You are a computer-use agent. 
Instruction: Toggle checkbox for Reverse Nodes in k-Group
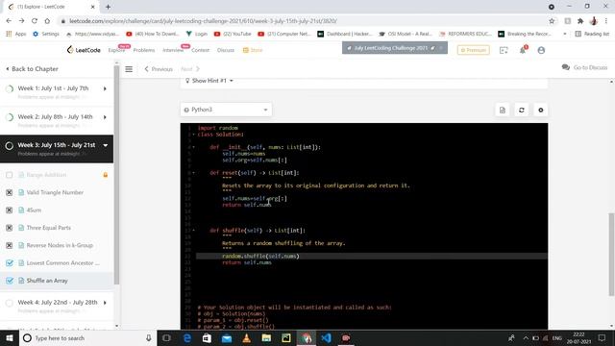[x=10, y=246]
